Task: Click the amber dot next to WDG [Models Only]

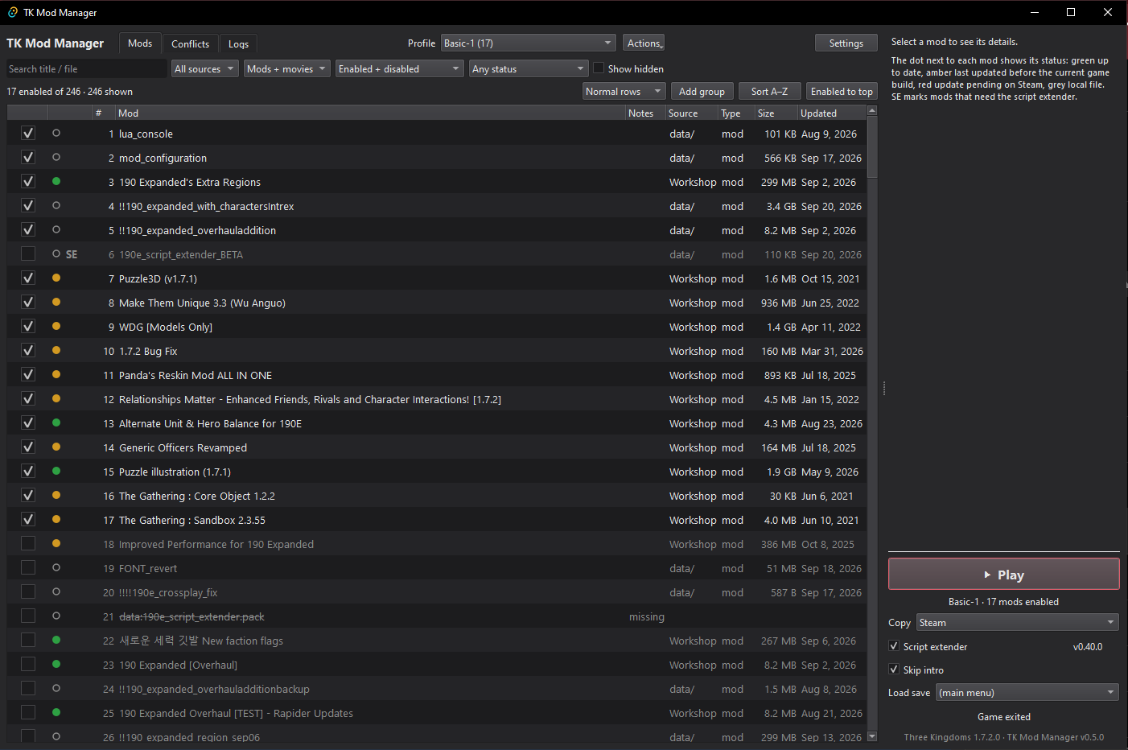Action: pos(56,326)
